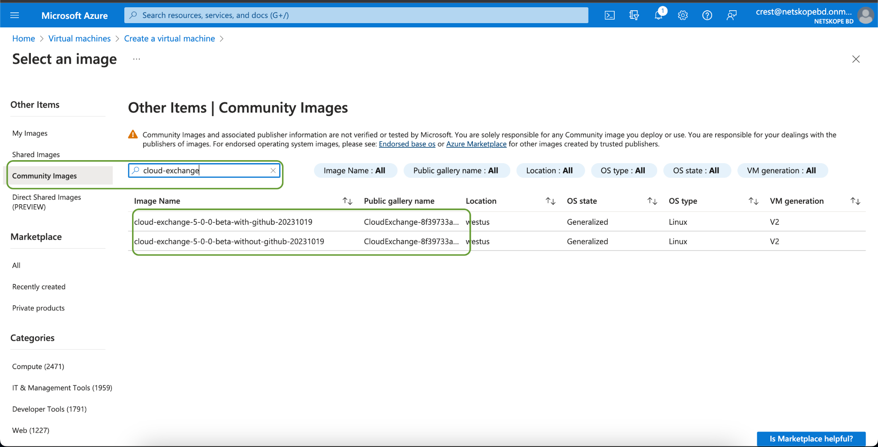Select image cloud-exchange-5-0-0-beta-with-github-20231019
Screen dimensions: 878x447
[x=223, y=222]
